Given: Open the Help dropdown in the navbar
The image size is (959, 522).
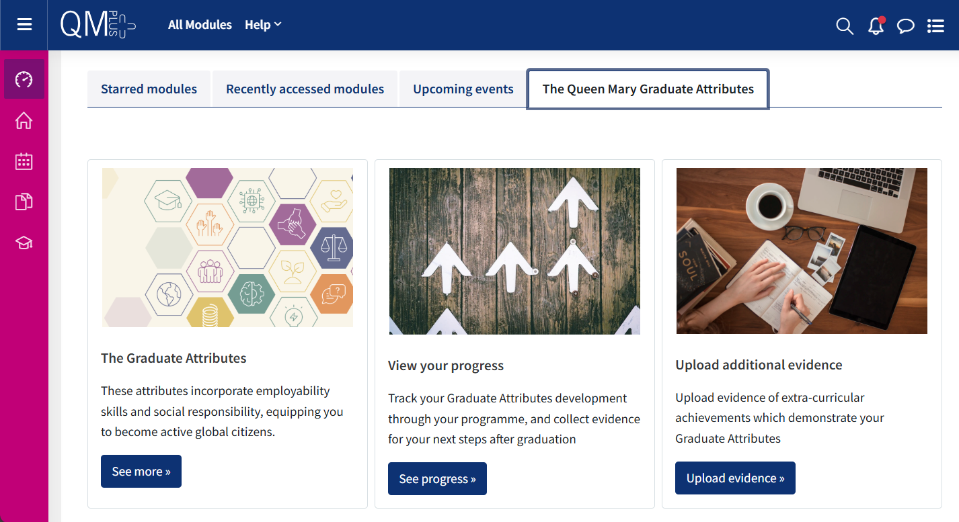Looking at the screenshot, I should click(262, 24).
